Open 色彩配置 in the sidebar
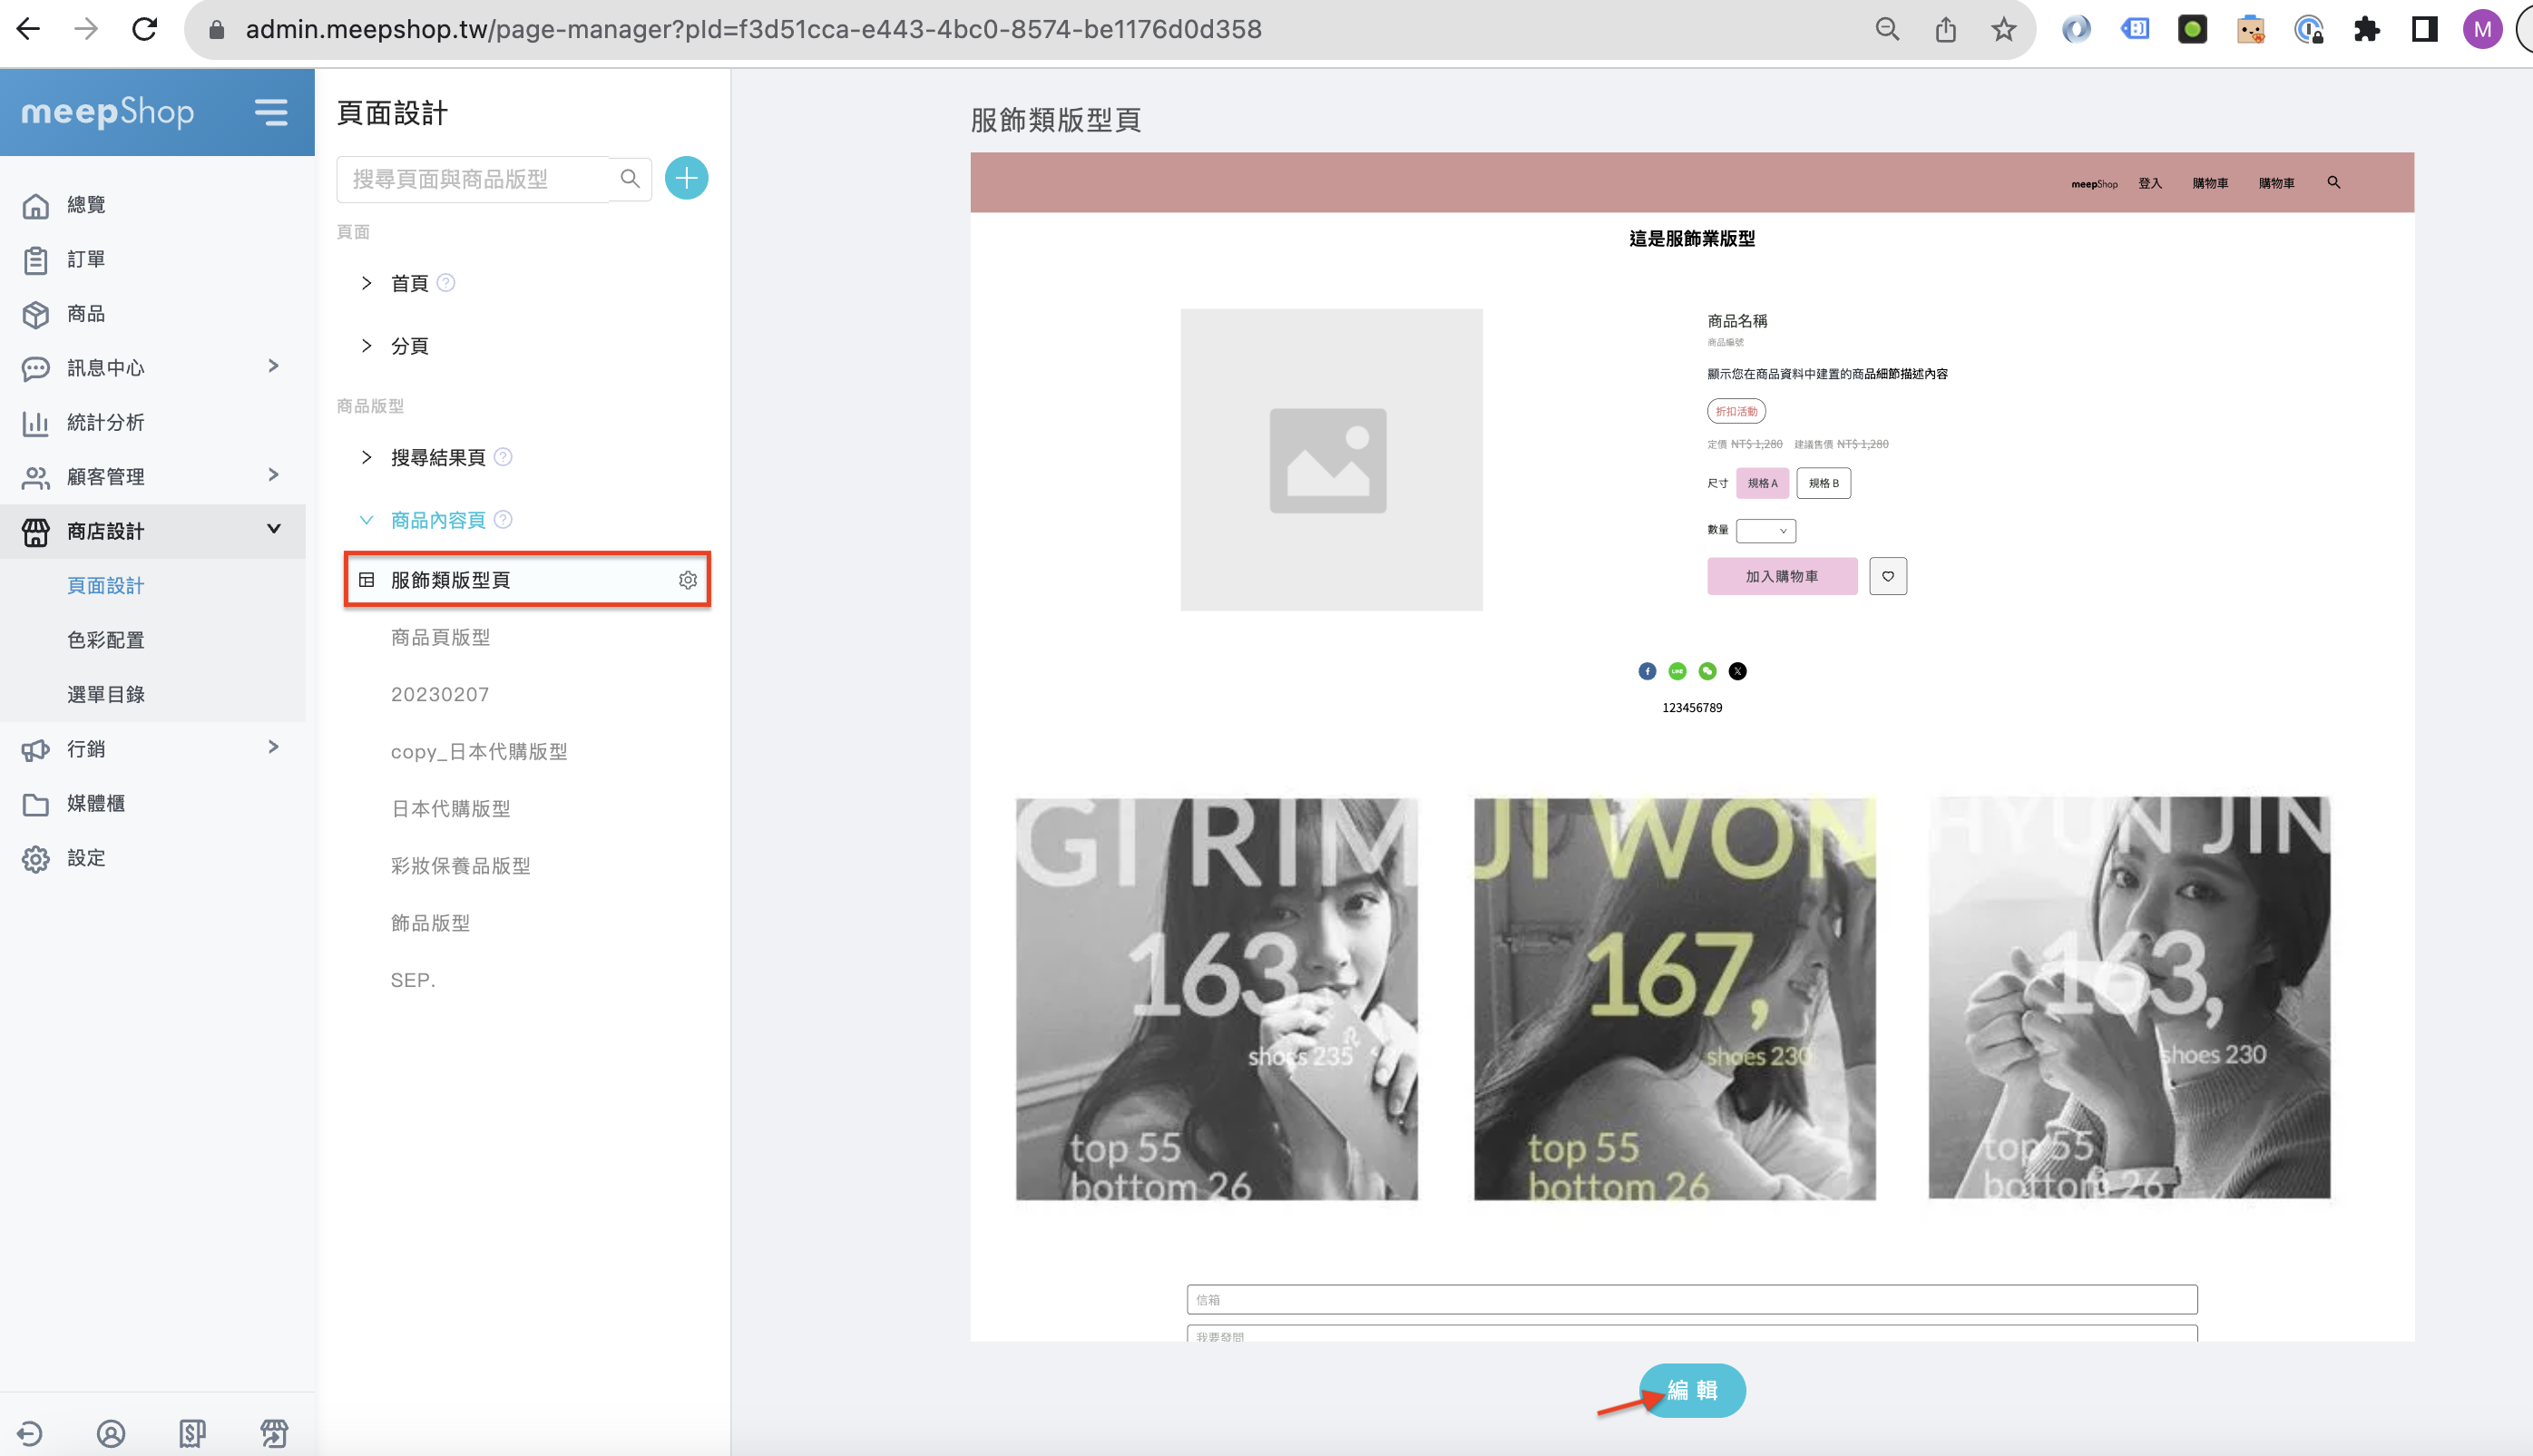Viewport: 2533px width, 1456px height. pos(106,640)
